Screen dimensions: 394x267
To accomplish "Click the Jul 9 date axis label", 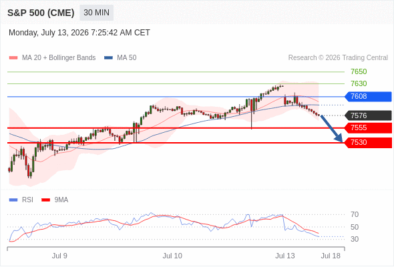I will (59, 256).
